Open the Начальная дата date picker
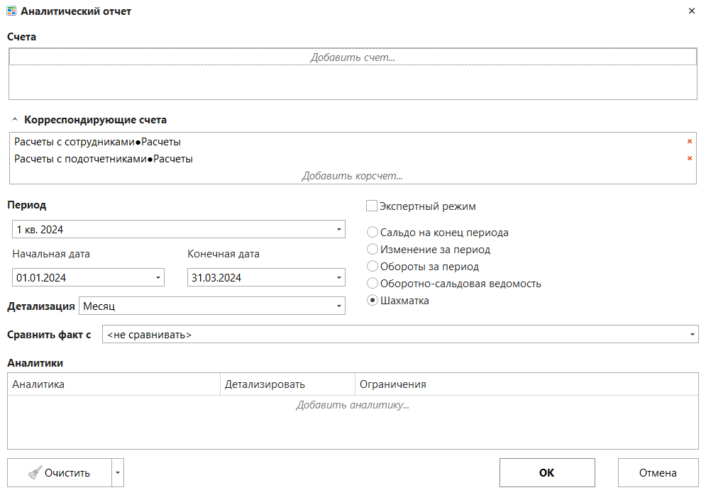The height and width of the screenshot is (495, 706). [x=158, y=278]
